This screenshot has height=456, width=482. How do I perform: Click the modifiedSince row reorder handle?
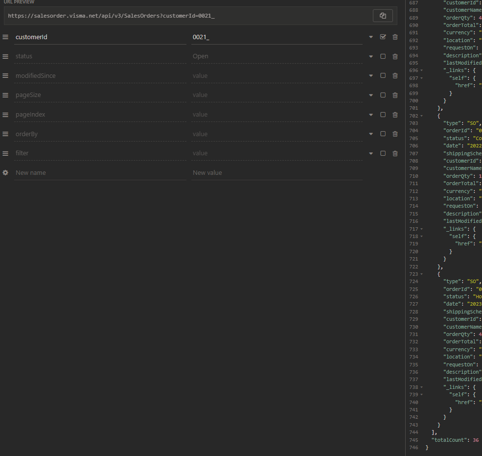[x=5, y=76]
